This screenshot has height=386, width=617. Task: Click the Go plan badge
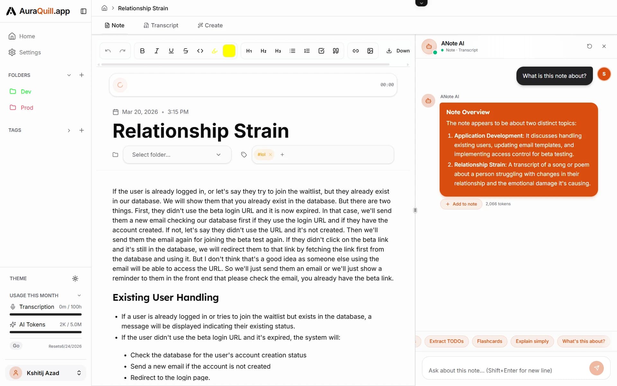(x=16, y=346)
